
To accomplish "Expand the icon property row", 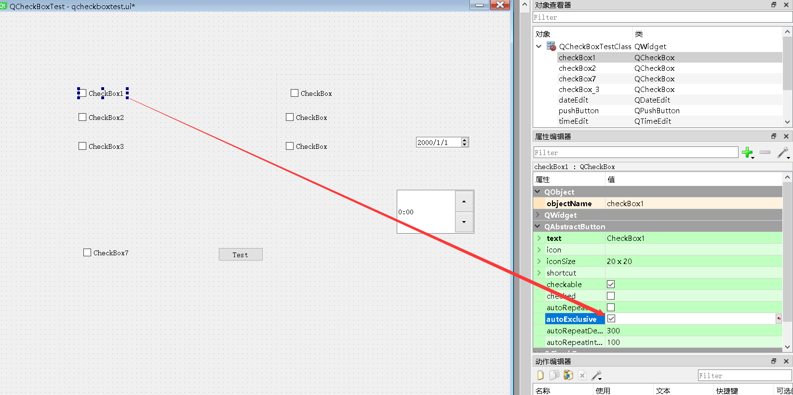I will coord(539,250).
